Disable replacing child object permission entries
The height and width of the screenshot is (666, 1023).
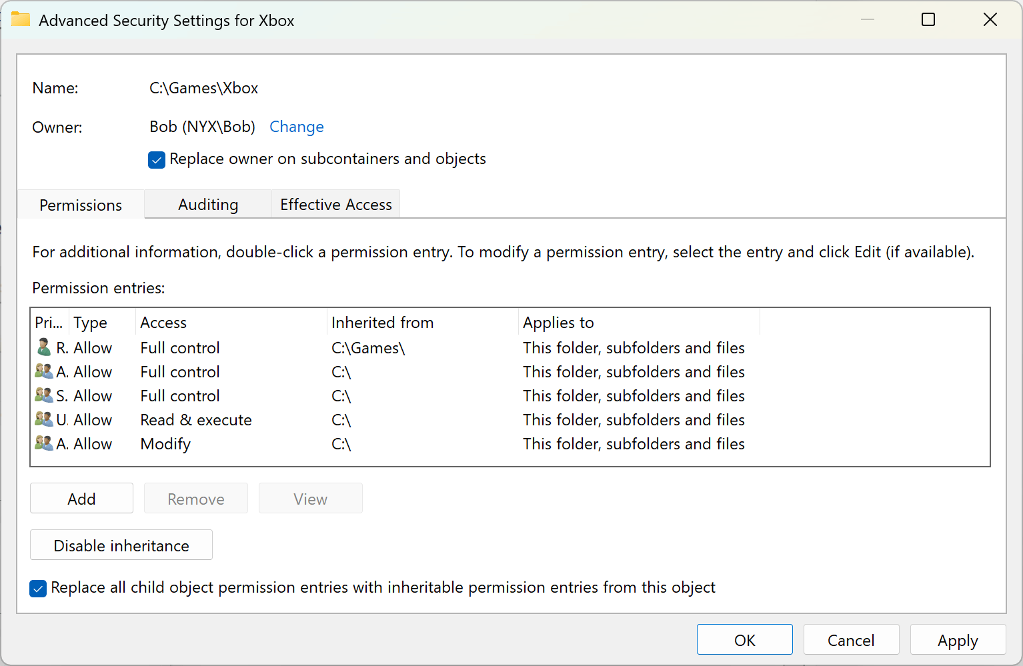pos(38,588)
